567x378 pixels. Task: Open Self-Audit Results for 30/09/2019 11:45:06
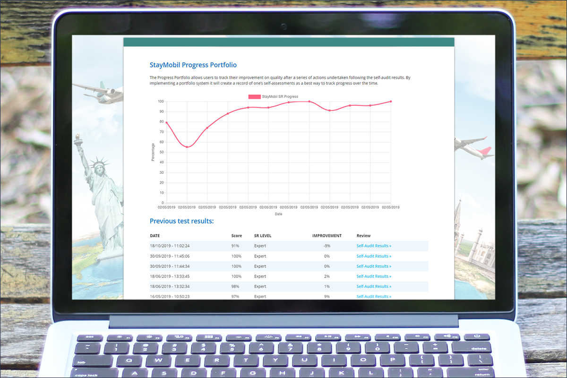pyautogui.click(x=374, y=256)
